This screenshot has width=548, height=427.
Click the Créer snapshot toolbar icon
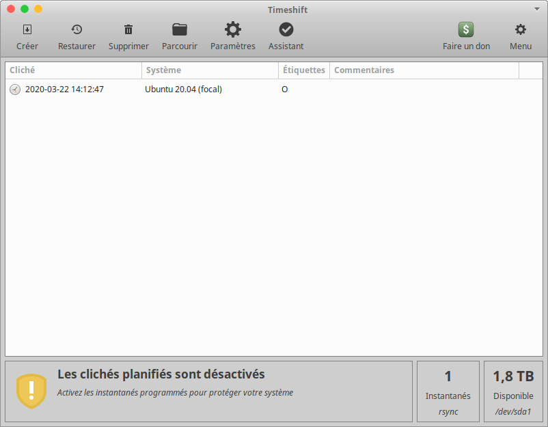click(x=27, y=30)
